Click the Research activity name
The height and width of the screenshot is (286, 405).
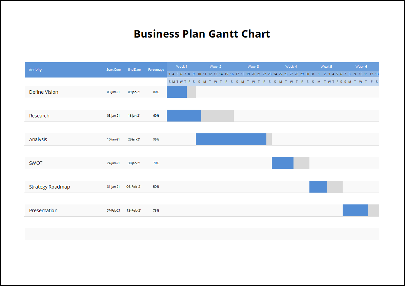click(39, 116)
